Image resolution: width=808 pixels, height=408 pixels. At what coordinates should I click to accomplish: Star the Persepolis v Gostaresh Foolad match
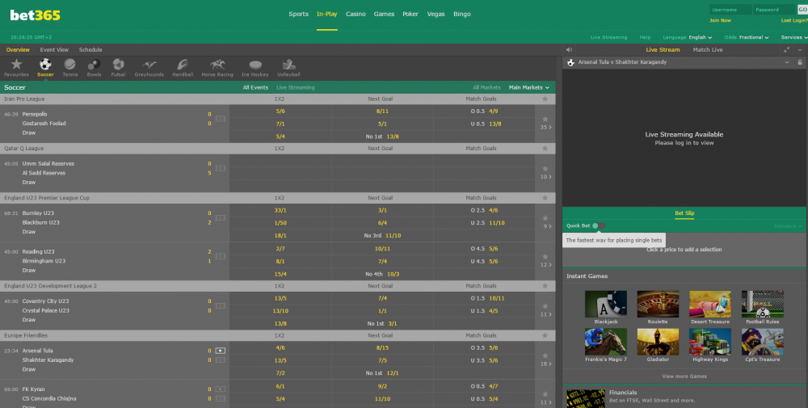(545, 119)
